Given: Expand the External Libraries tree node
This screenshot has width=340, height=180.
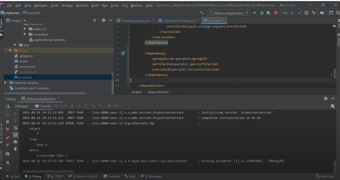Looking at the screenshot, I should (5, 83).
